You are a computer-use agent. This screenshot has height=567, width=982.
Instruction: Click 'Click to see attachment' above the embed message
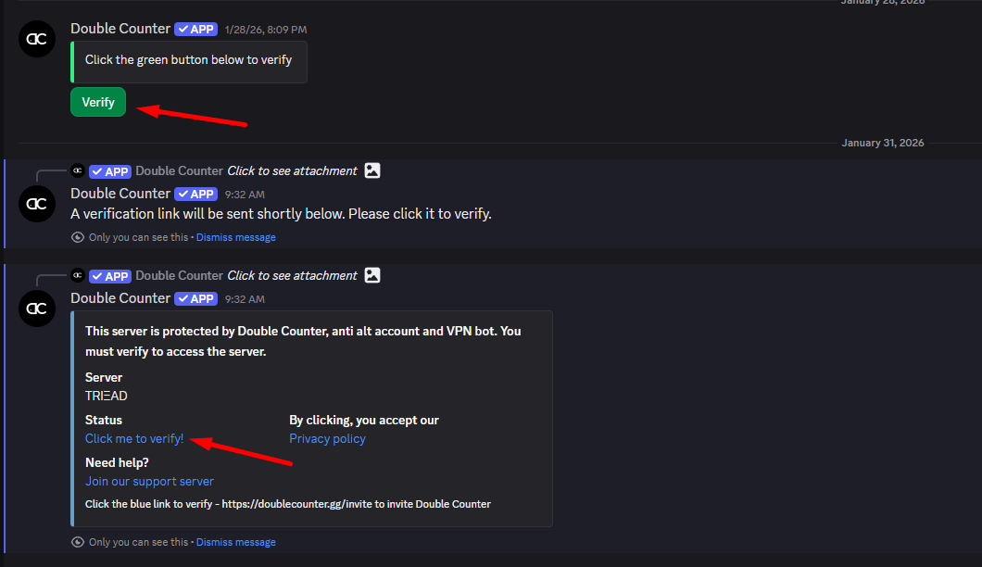click(292, 275)
